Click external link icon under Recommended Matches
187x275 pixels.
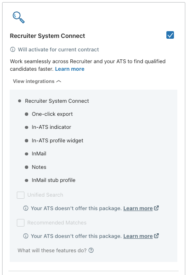[157, 236]
